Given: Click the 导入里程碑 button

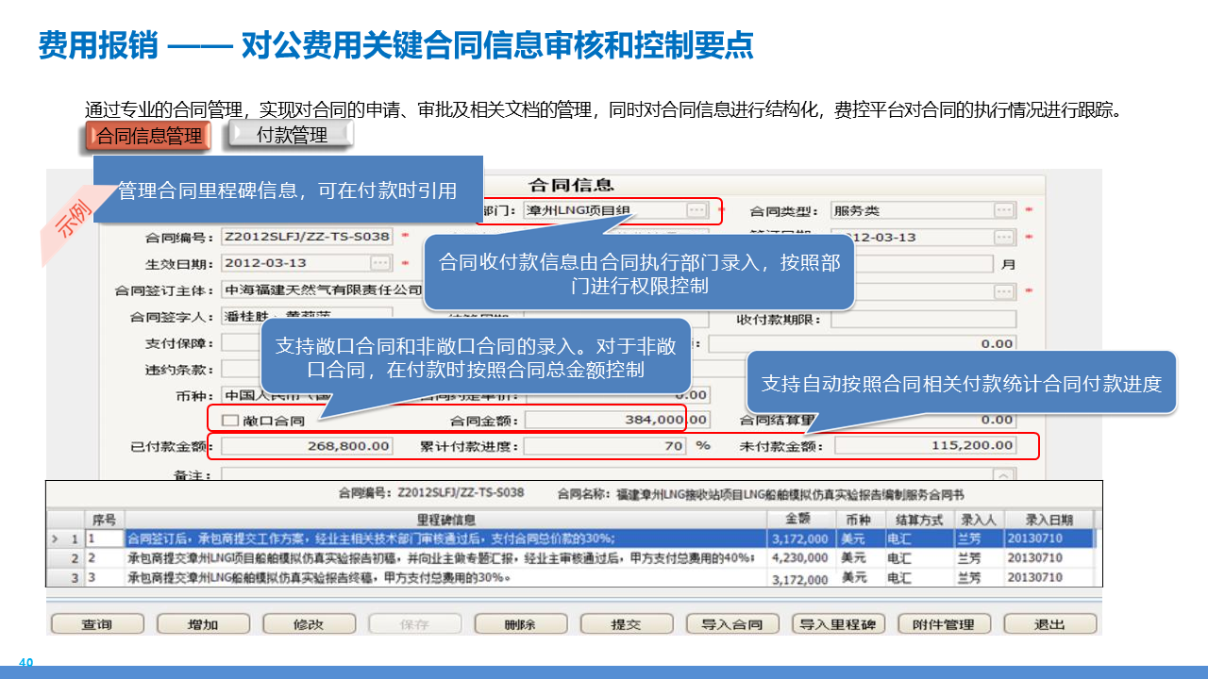Looking at the screenshot, I should (x=838, y=624).
